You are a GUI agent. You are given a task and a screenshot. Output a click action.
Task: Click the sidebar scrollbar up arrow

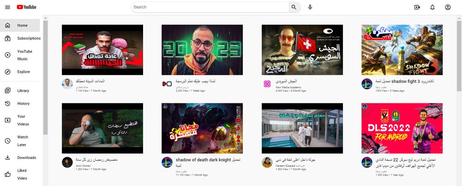point(46,18)
